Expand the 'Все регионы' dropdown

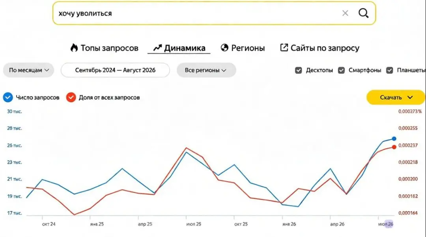pos(206,70)
